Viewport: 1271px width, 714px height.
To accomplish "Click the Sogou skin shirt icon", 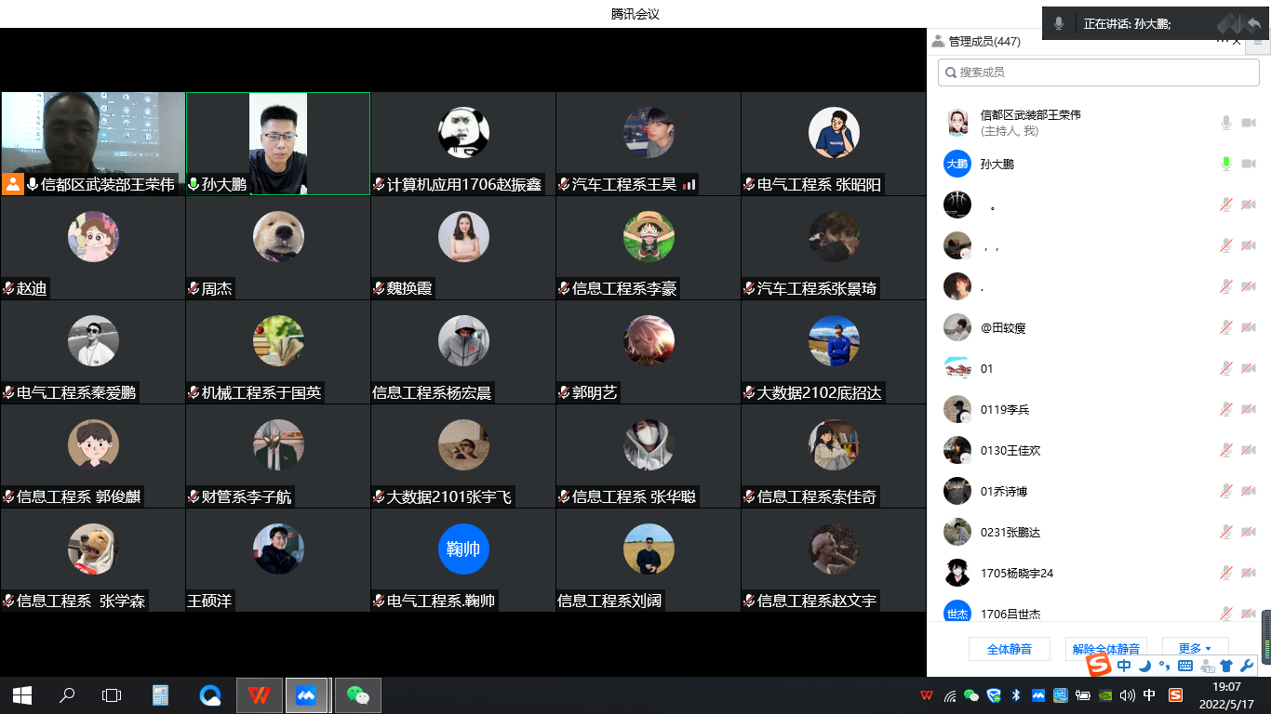I will [1226, 666].
